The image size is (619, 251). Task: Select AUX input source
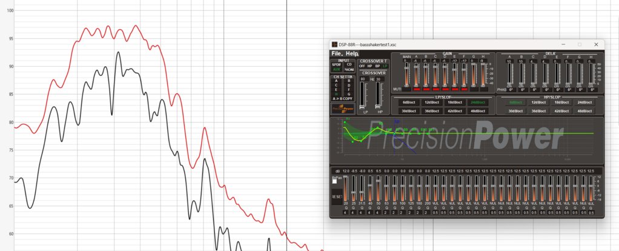click(337, 70)
